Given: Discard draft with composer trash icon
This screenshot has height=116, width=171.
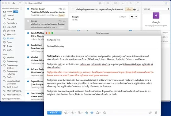Looking at the screenshot, I should tap(156, 113).
